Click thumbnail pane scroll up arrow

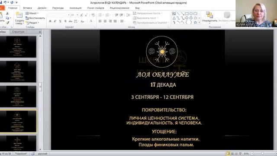[40, 36]
